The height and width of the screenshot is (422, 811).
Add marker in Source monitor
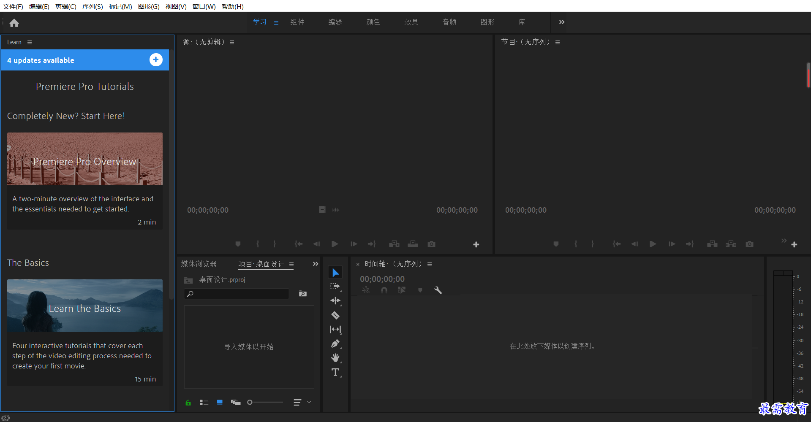click(238, 244)
